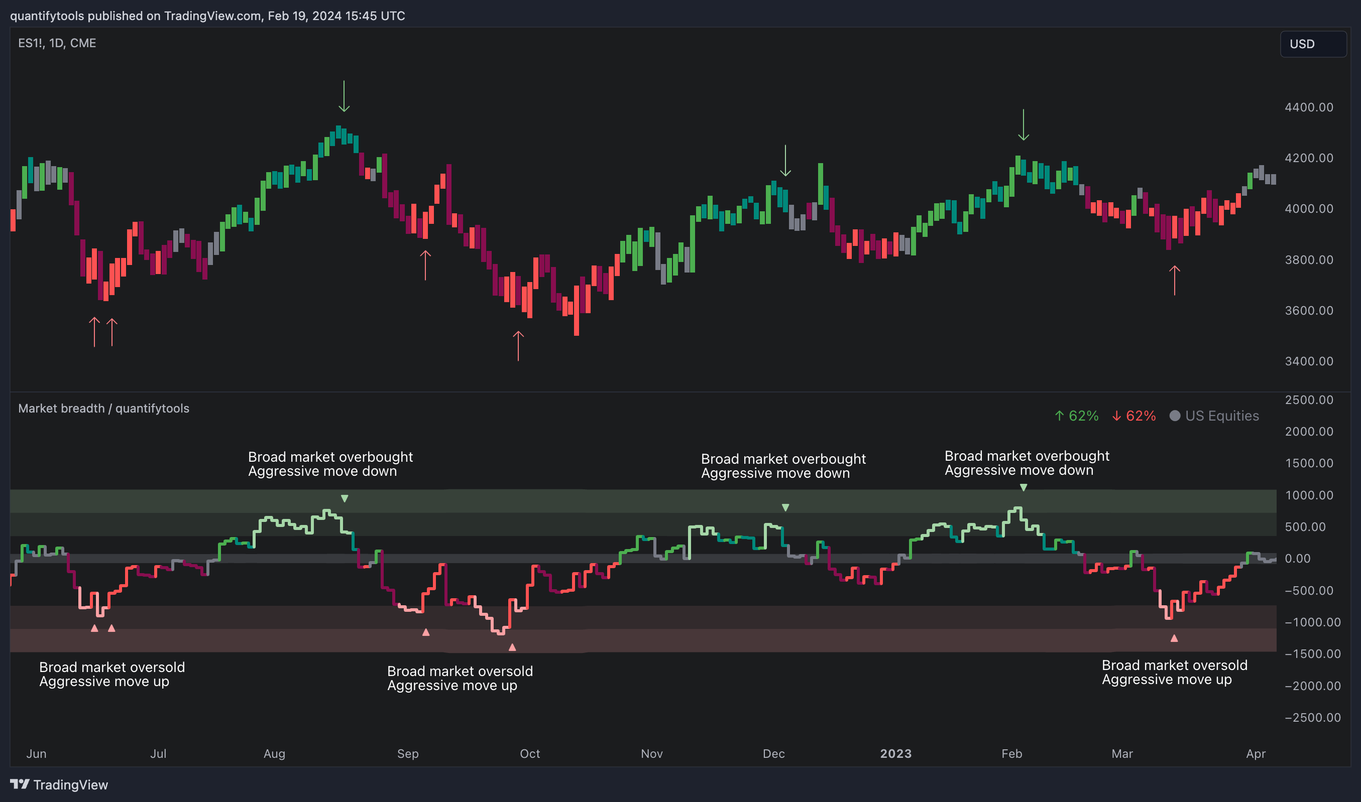Viewport: 1361px width, 802px height.
Task: Click the pink oversold triangle marker before October
Action: pos(512,647)
